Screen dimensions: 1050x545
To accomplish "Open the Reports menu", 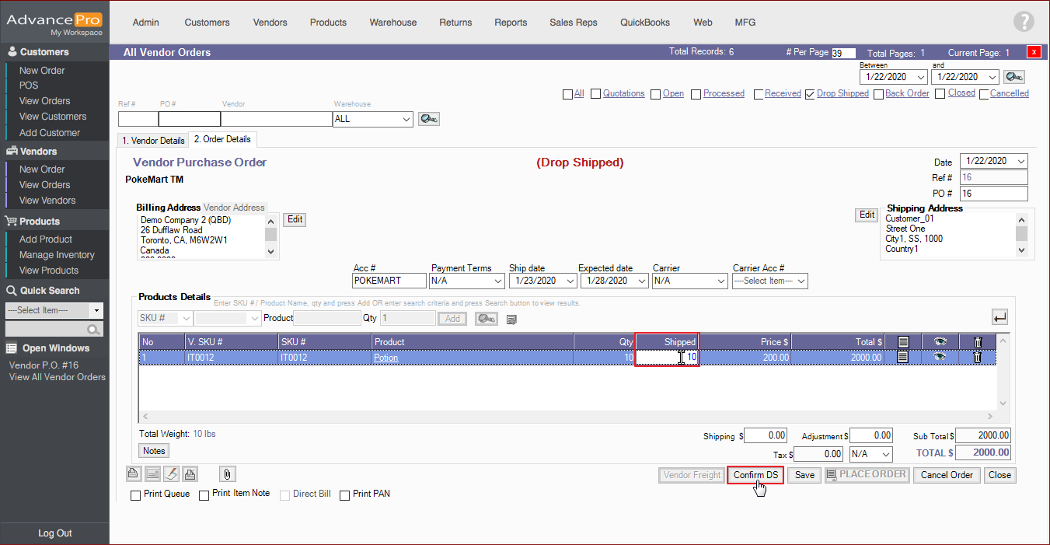I will point(511,23).
